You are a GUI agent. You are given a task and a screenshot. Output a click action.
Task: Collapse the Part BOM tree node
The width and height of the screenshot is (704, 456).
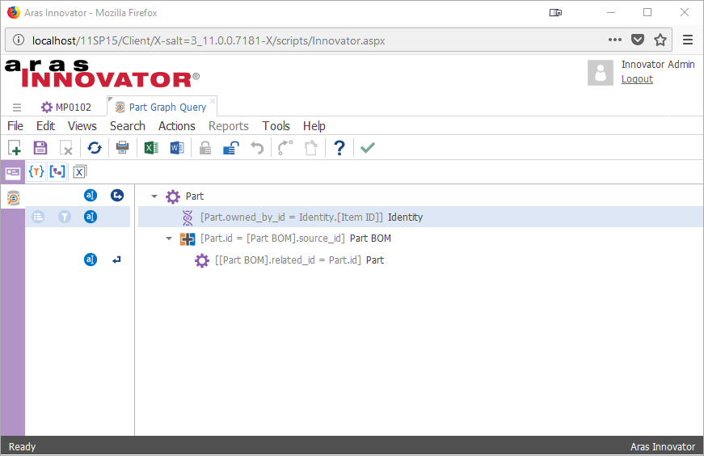(169, 239)
